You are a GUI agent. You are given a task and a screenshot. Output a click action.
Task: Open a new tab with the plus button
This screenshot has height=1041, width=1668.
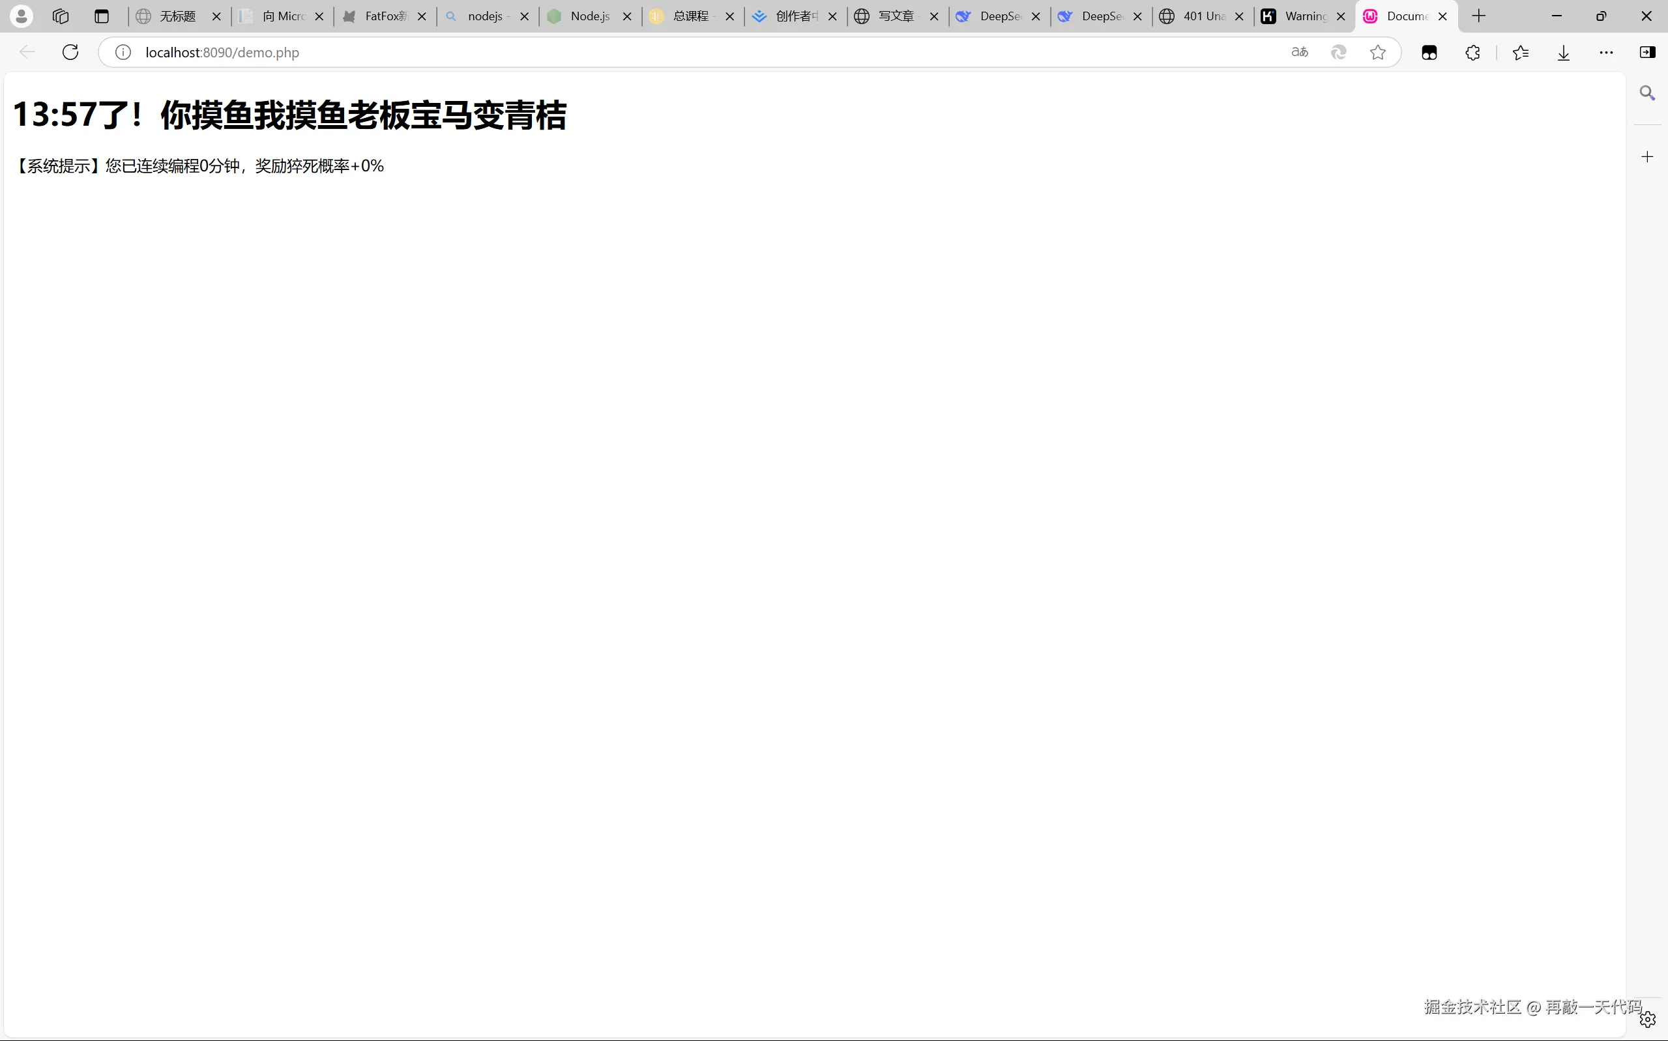pyautogui.click(x=1478, y=16)
